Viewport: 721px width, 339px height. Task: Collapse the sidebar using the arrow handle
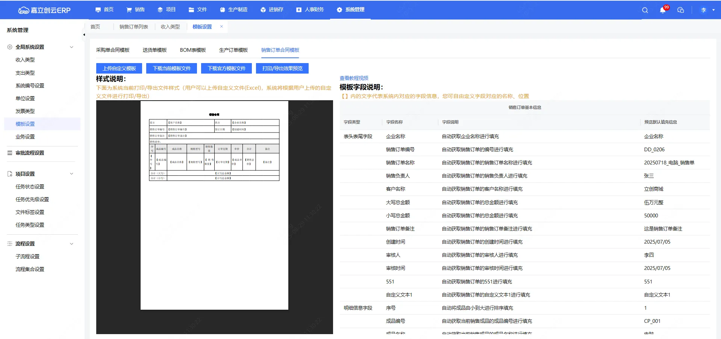84,35
